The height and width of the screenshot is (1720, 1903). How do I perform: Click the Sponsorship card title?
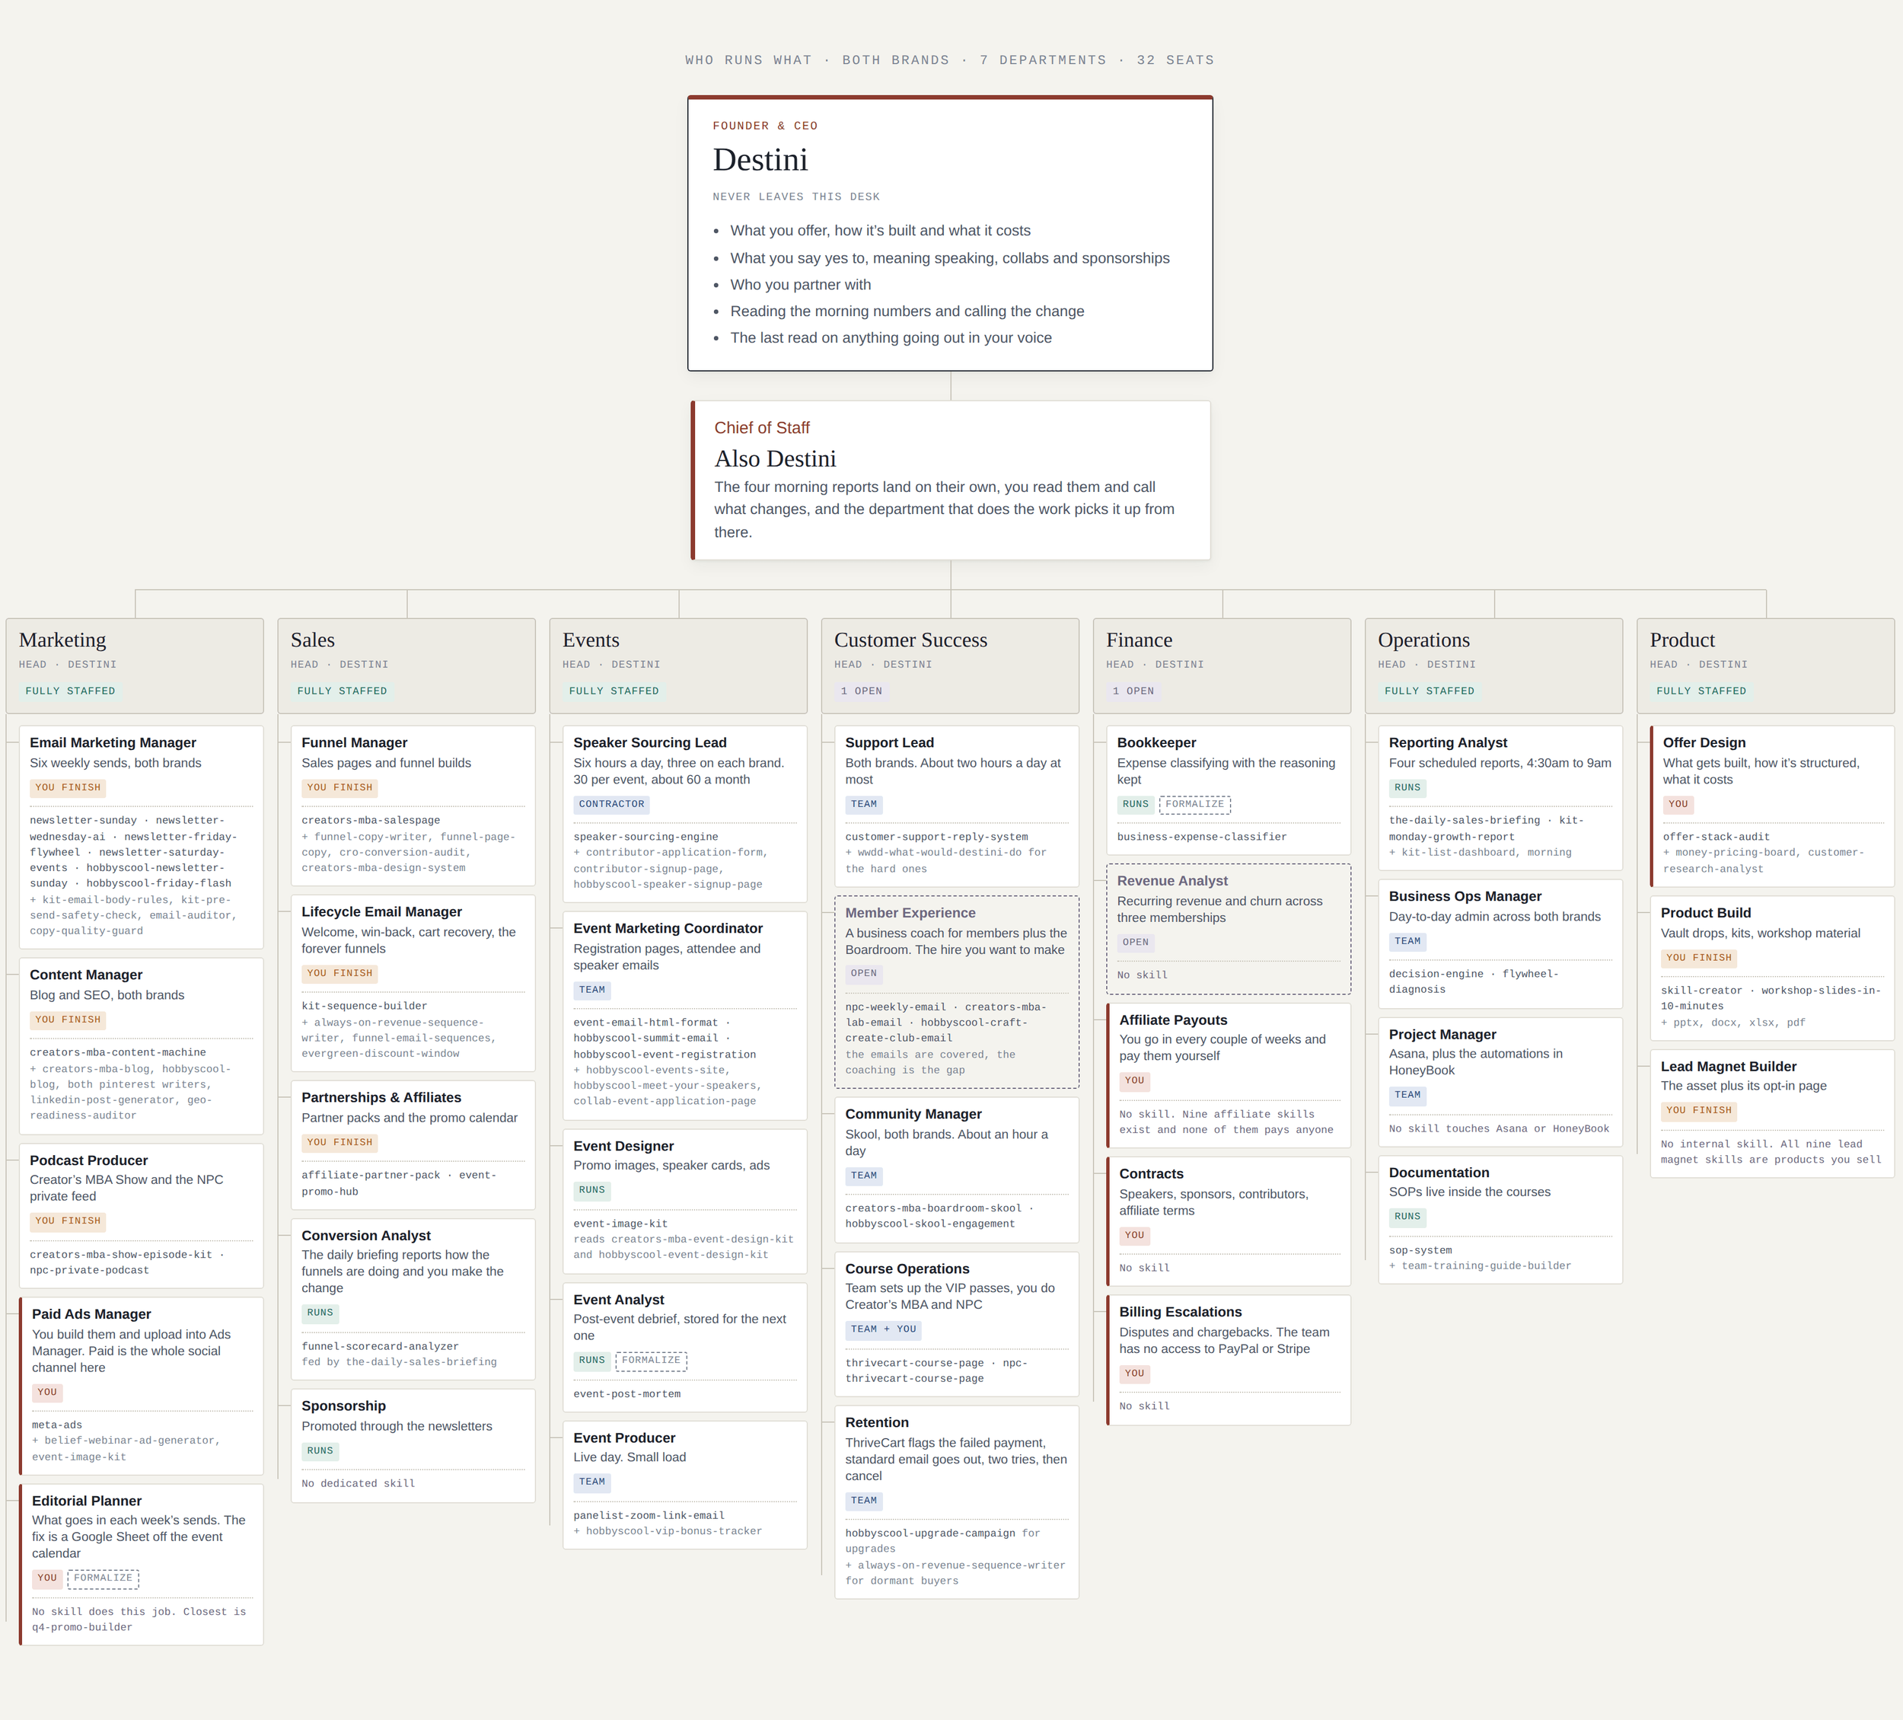coord(343,1406)
